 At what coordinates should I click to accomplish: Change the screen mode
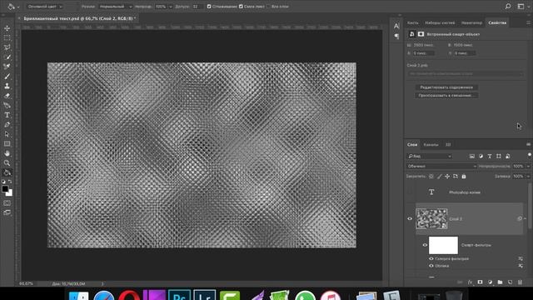point(7,212)
